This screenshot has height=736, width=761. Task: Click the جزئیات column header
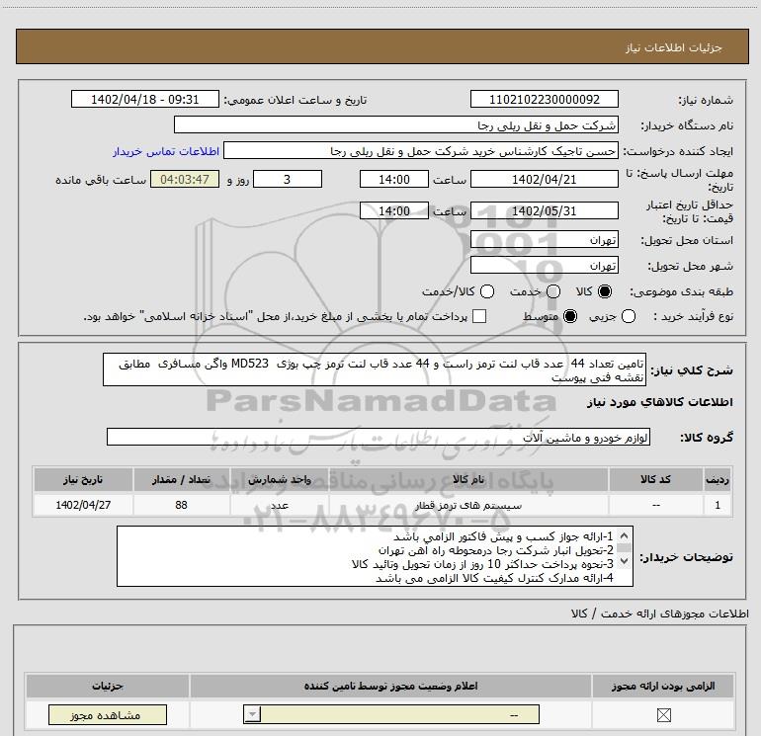108,686
